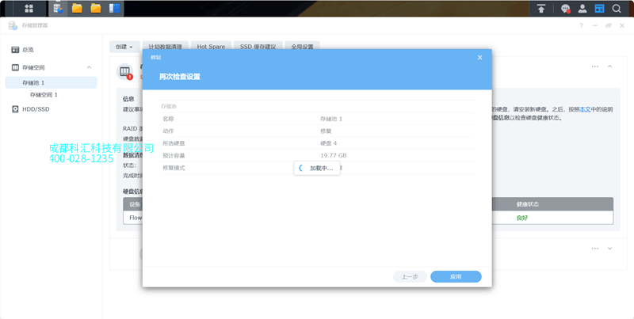Click the 存储空间 sidebar icon
634x319 pixels.
point(15,67)
